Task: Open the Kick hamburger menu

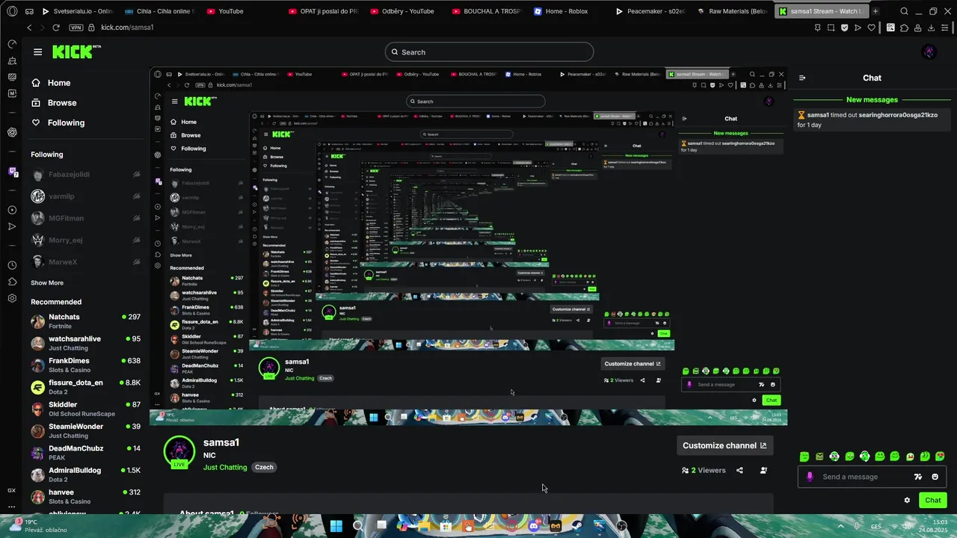Action: pyautogui.click(x=37, y=52)
